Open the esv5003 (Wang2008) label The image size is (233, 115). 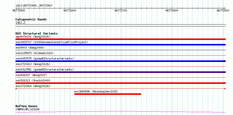click(x=30, y=48)
